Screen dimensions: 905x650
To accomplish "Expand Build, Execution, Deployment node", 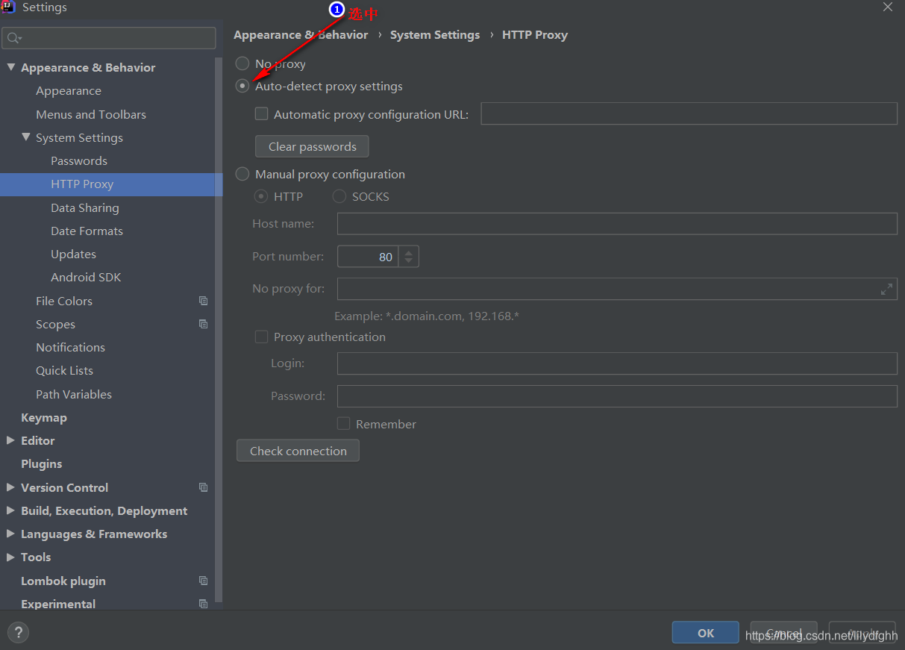I will point(10,510).
